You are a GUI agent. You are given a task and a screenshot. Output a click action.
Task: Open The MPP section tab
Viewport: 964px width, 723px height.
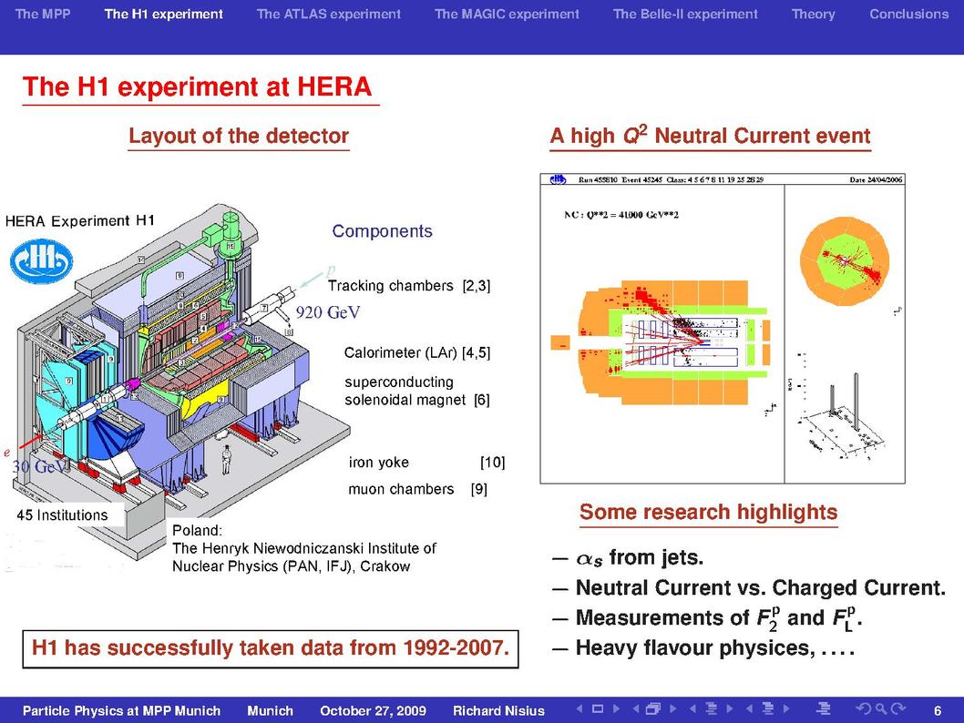43,14
